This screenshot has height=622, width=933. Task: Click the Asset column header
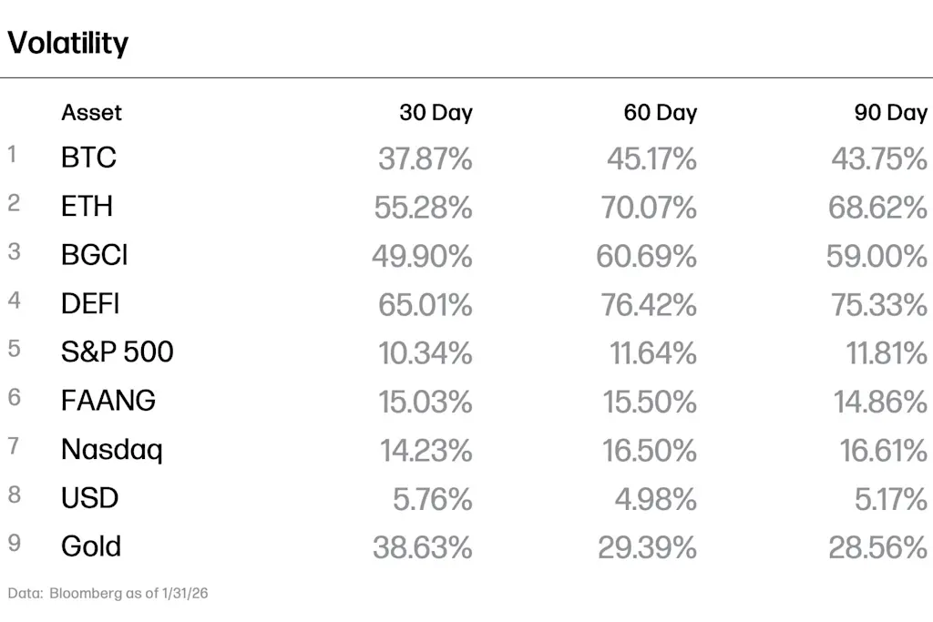[x=91, y=112]
